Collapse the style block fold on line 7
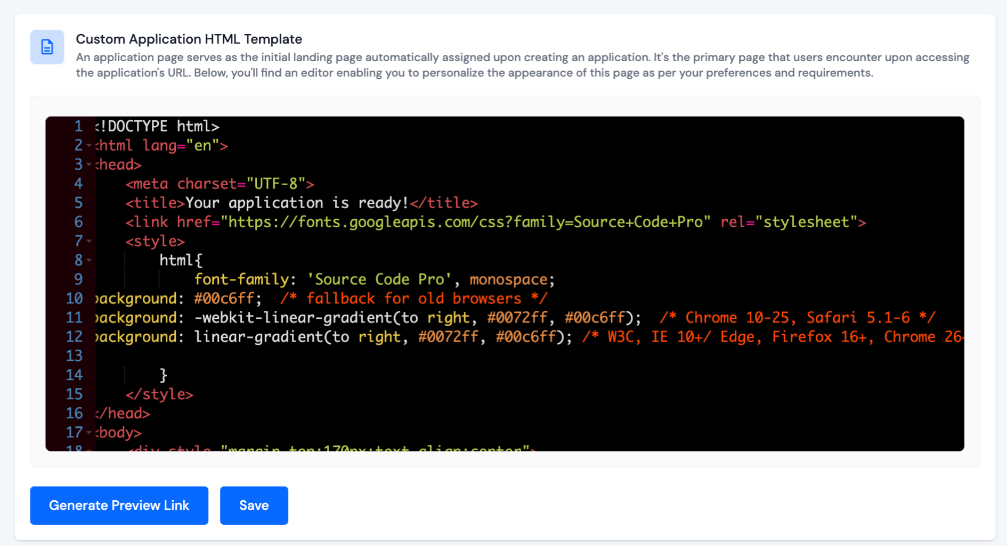Image resolution: width=1007 pixels, height=546 pixels. pyautogui.click(x=88, y=241)
